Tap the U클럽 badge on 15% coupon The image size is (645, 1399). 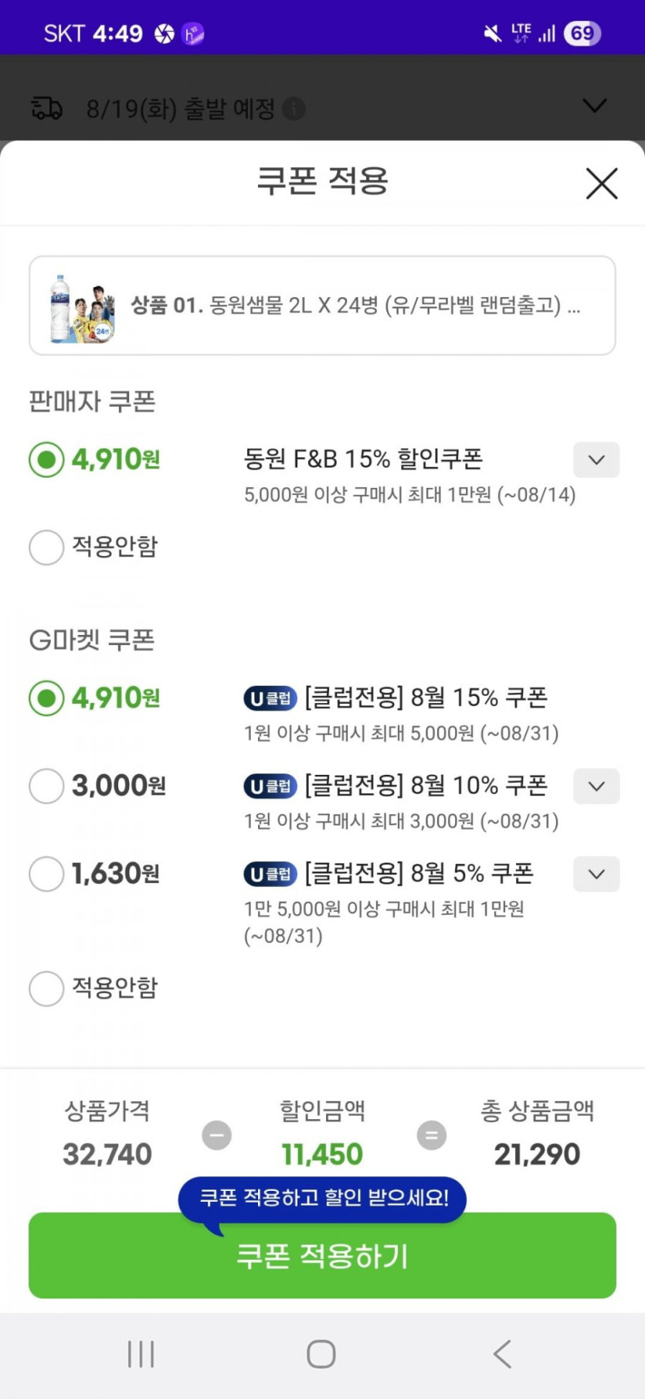pos(270,698)
